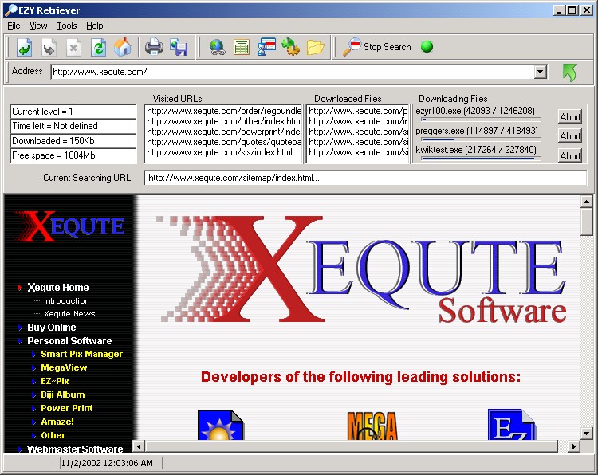Abort the kwiktest.exe download
The width and height of the screenshot is (598, 475).
tap(569, 155)
